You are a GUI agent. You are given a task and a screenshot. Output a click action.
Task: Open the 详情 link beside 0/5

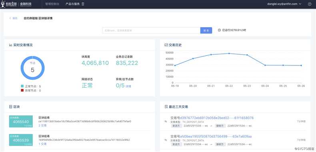(128, 87)
